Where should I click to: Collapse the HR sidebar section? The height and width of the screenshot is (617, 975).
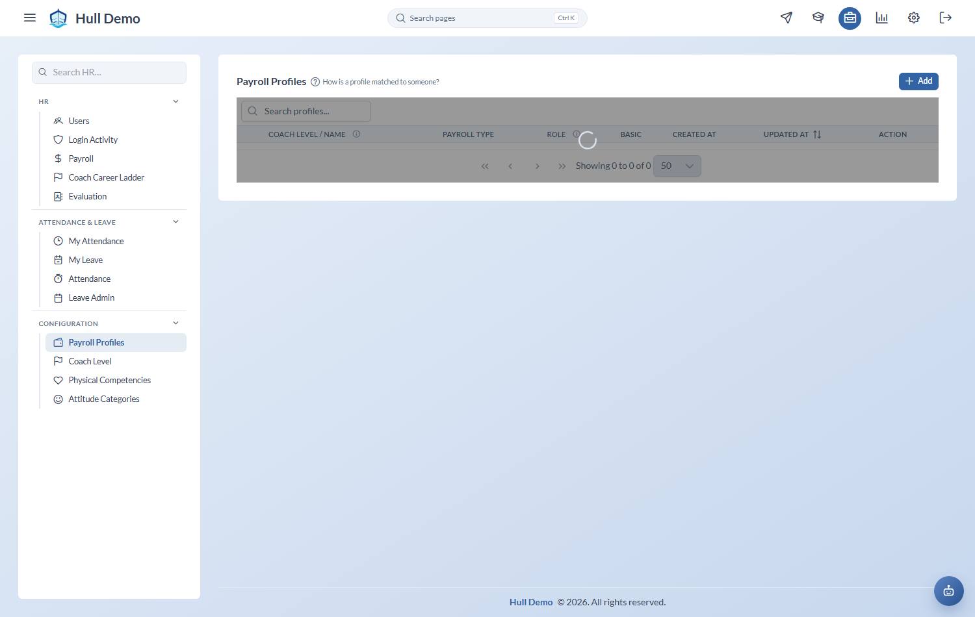(175, 101)
